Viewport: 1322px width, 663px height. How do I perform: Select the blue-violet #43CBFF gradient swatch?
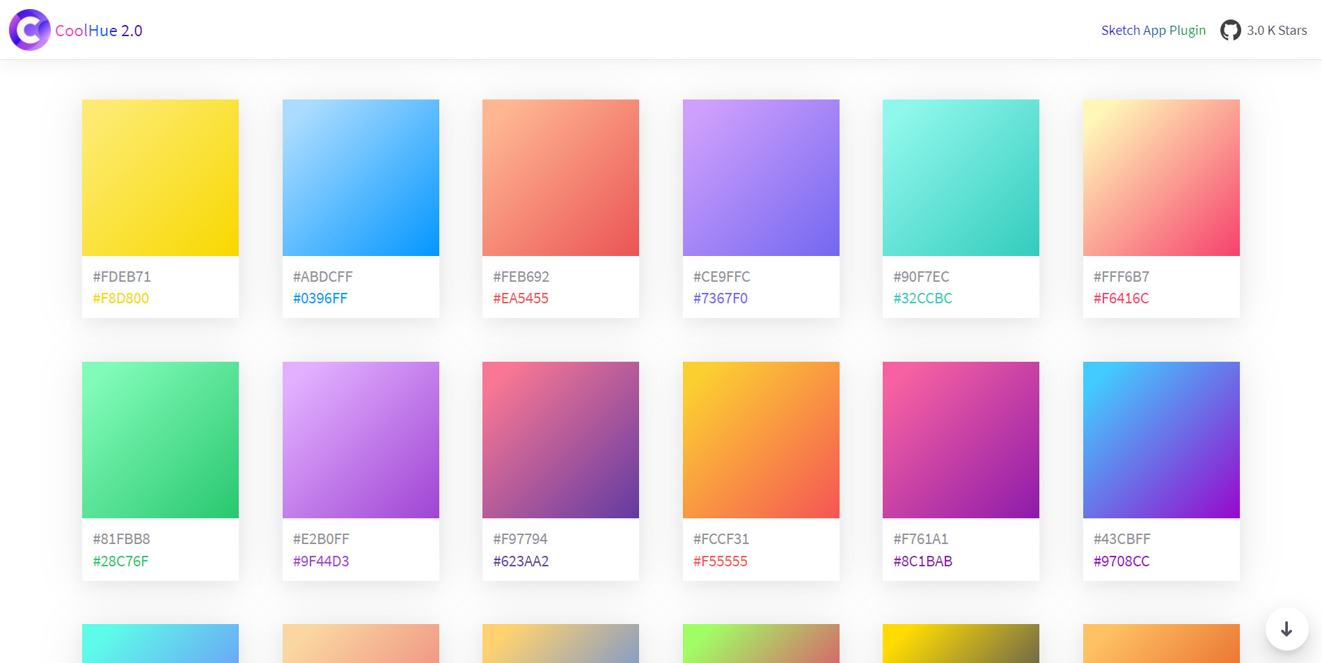pyautogui.click(x=1161, y=440)
